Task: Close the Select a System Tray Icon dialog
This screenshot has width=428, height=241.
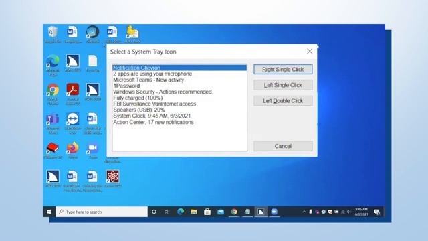Action: [x=310, y=52]
